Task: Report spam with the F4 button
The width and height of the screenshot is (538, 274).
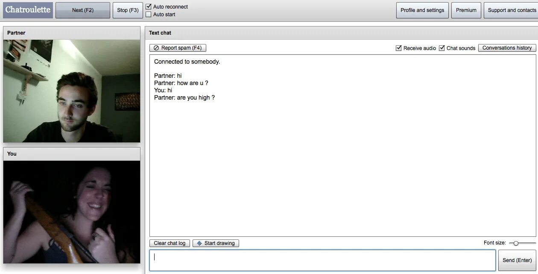Action: 178,48
